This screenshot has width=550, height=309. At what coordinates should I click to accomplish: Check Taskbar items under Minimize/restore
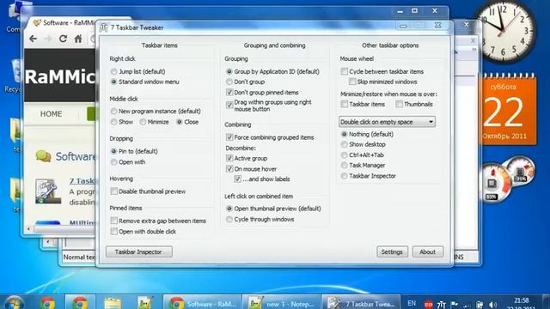(344, 104)
